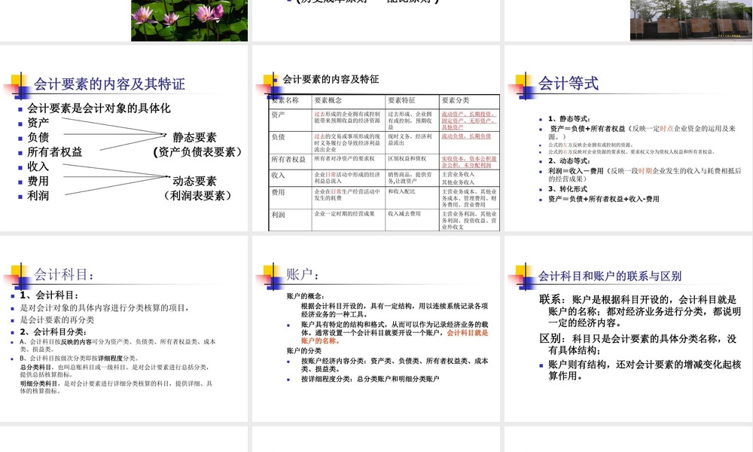Click the (资产负债表要素) label
The width and height of the screenshot is (753, 452).
pyautogui.click(x=197, y=152)
